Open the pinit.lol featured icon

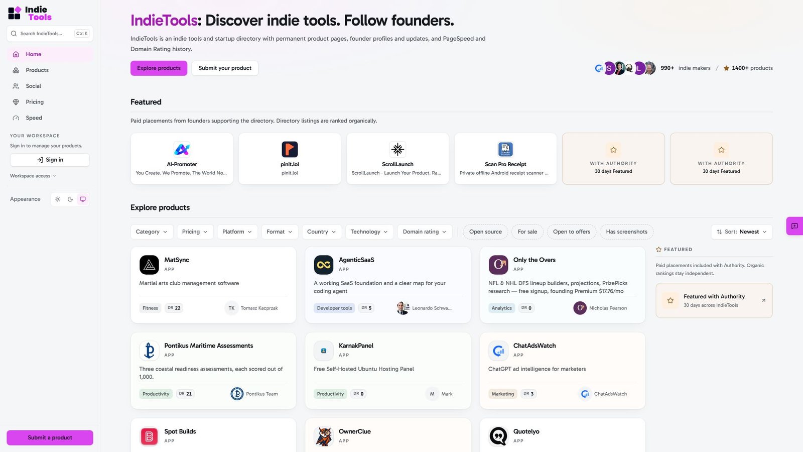[x=290, y=149]
